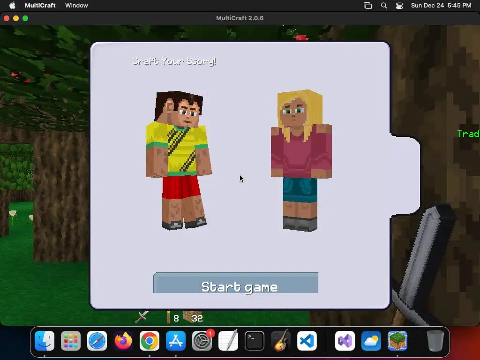Screen dimensions: 480x360
Task: Open the Apple menu
Action: pos(12,5)
